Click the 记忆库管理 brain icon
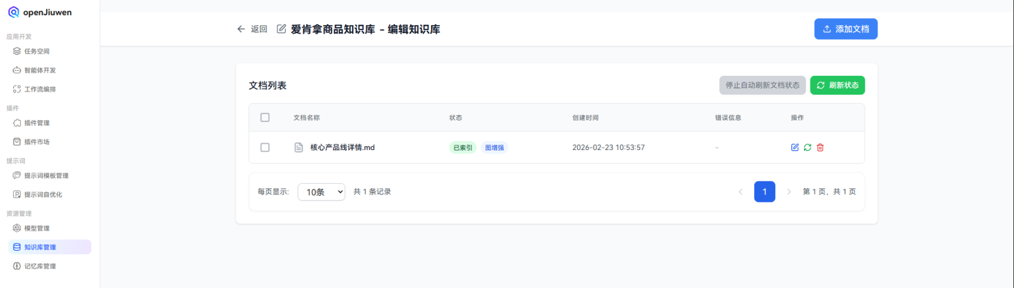Viewport: 1014px width, 288px height. pyautogui.click(x=17, y=266)
